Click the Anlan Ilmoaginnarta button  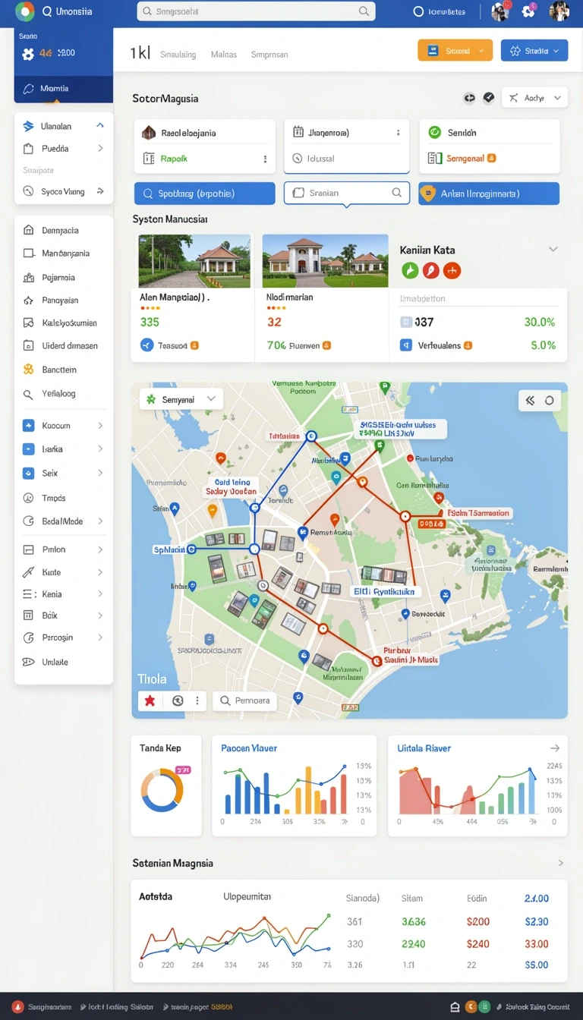click(489, 194)
